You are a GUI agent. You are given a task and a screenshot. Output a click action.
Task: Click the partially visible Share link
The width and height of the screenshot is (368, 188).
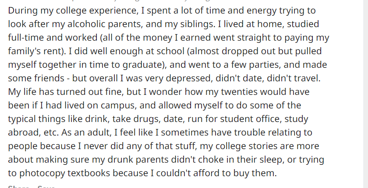tap(18, 187)
